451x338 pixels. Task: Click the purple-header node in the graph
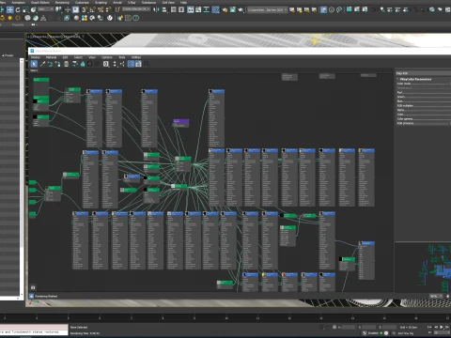181,123
